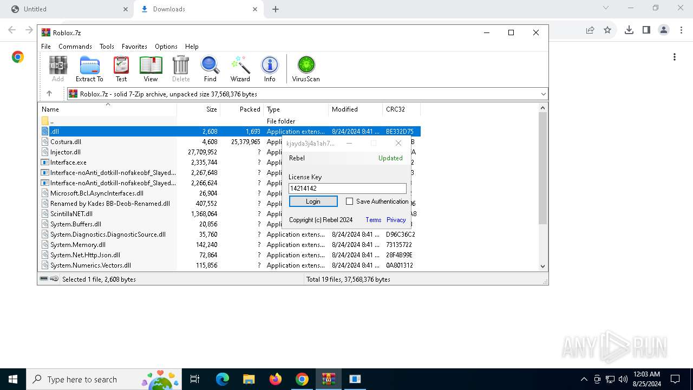Open the Find tool
Screen dimensions: 693x390
pyautogui.click(x=210, y=69)
